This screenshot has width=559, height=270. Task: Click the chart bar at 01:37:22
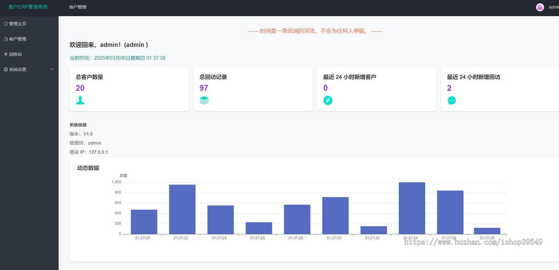[x=182, y=209]
